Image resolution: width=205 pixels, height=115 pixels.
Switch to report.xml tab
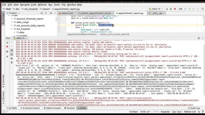tap(67, 13)
